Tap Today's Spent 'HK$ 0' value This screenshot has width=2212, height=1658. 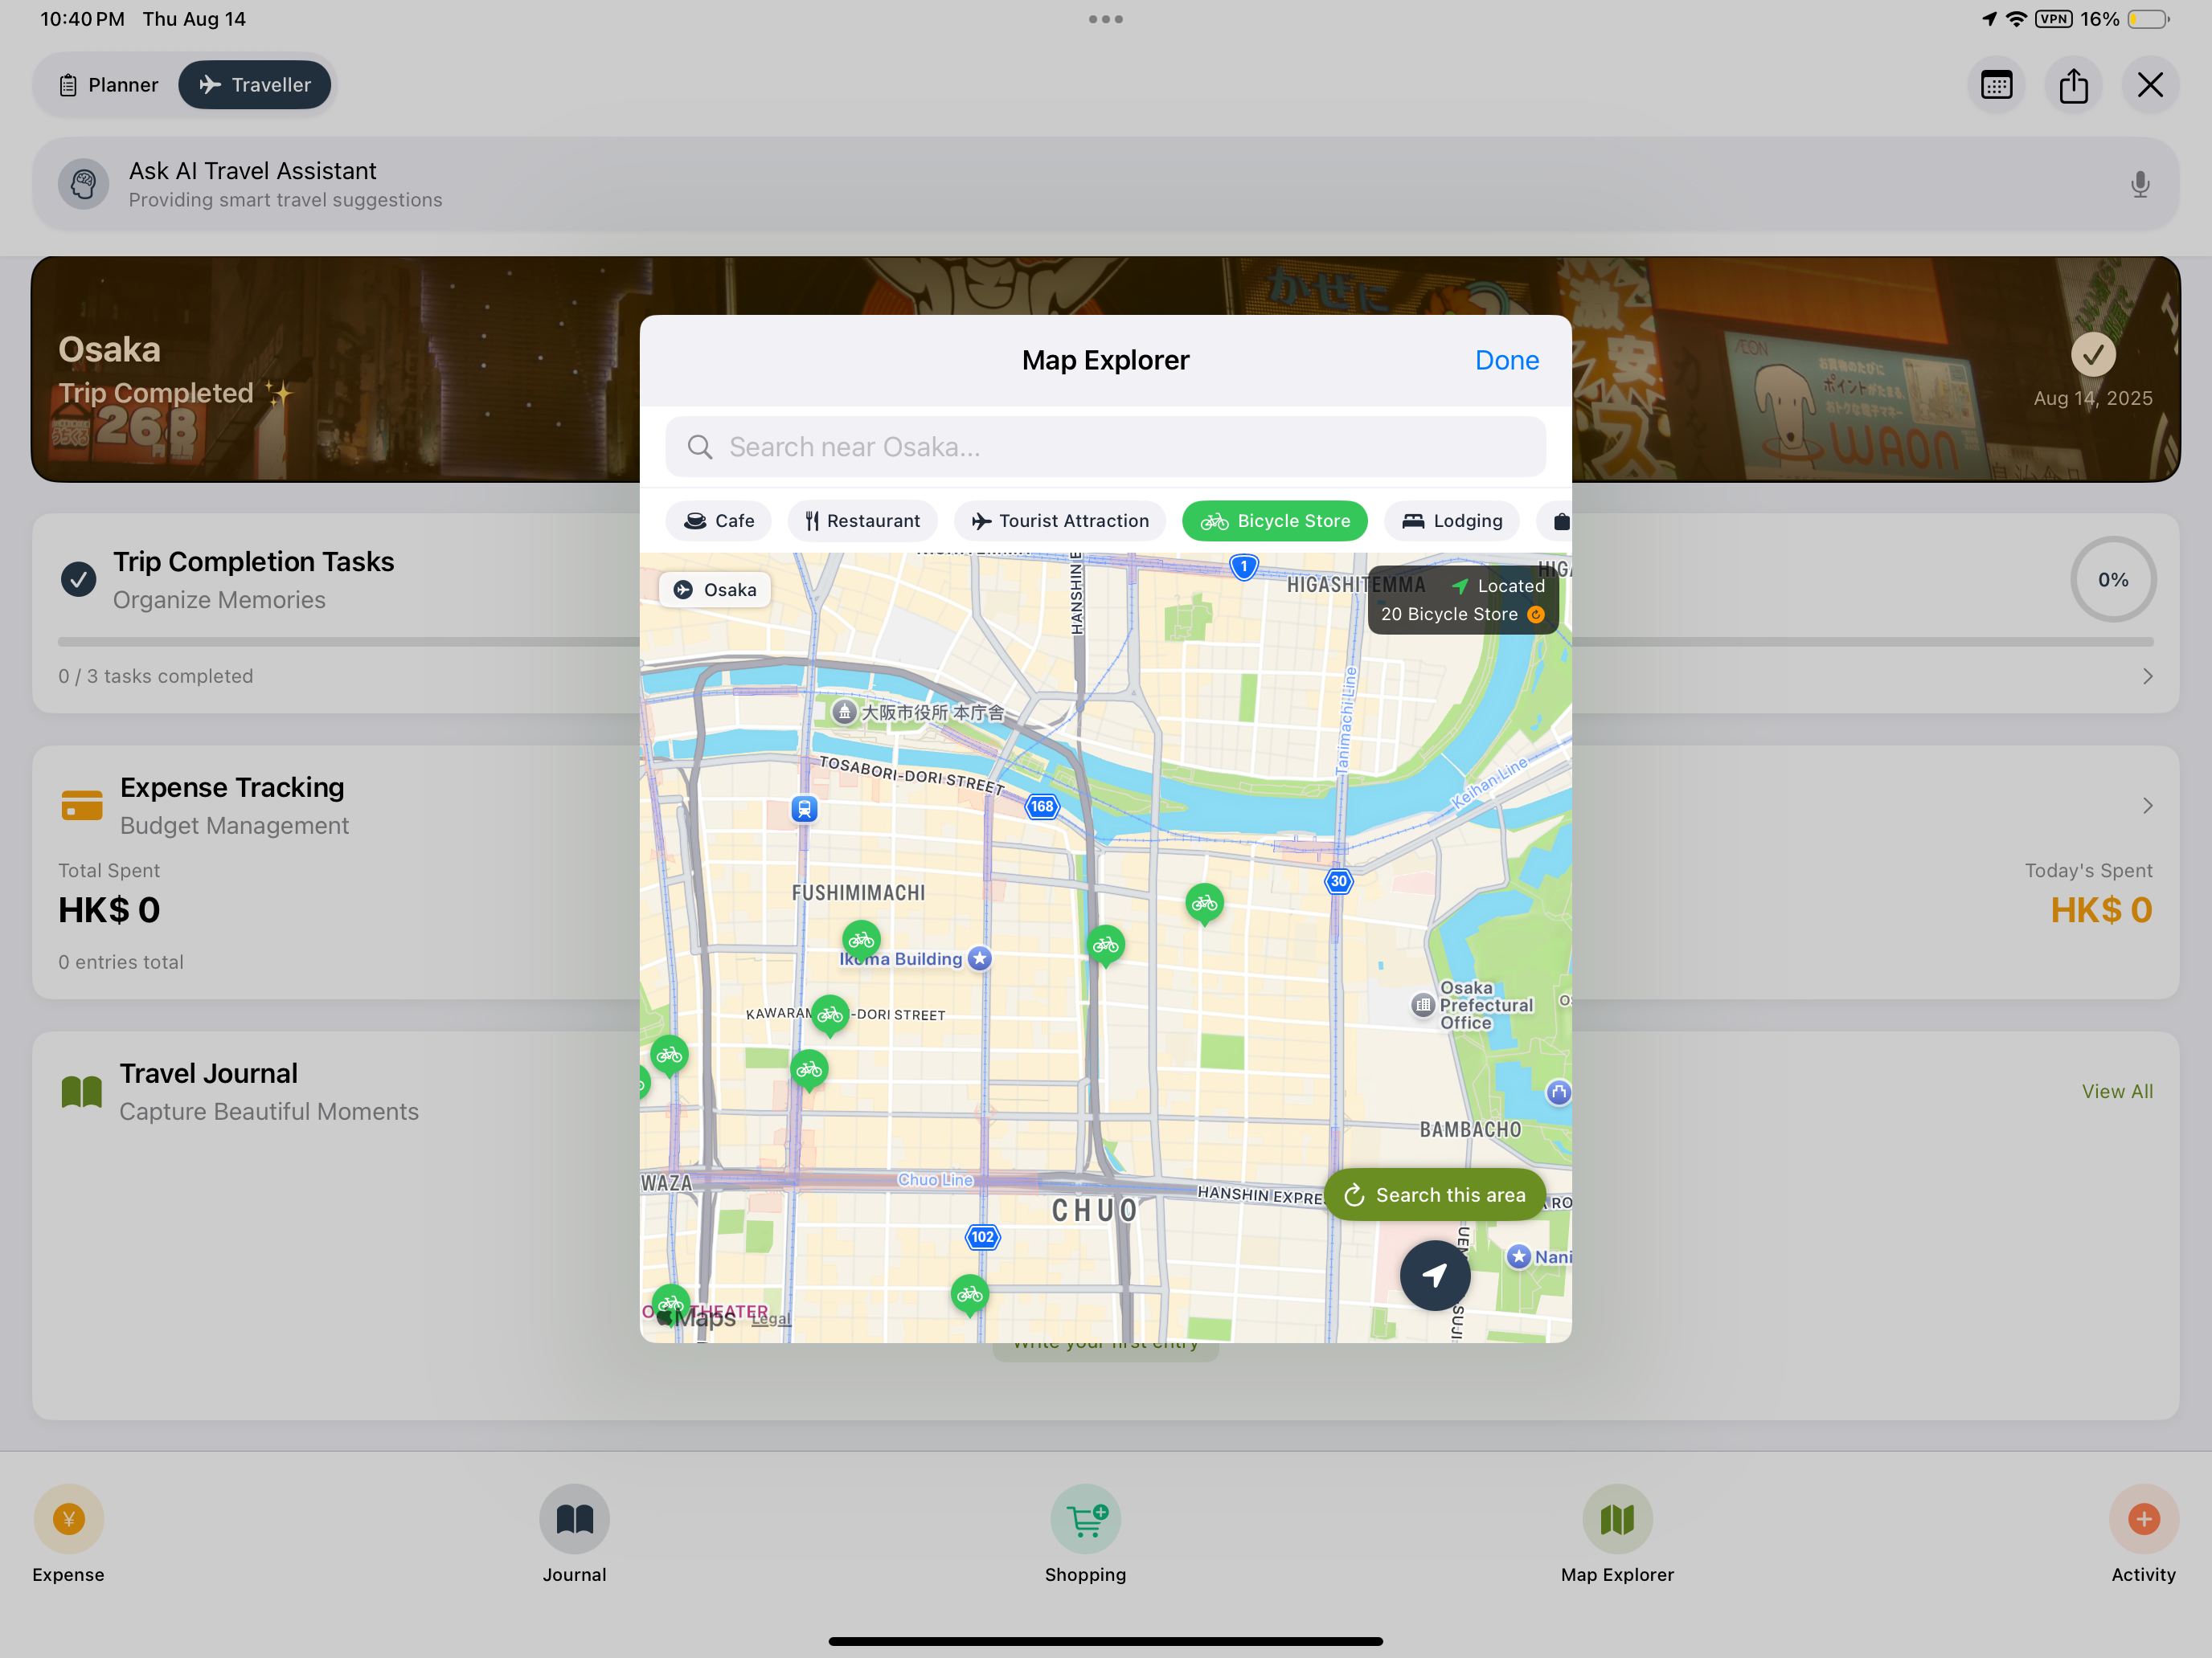2101,910
